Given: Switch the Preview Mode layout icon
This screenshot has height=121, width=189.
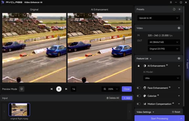Looking at the screenshot, I should (22, 89).
